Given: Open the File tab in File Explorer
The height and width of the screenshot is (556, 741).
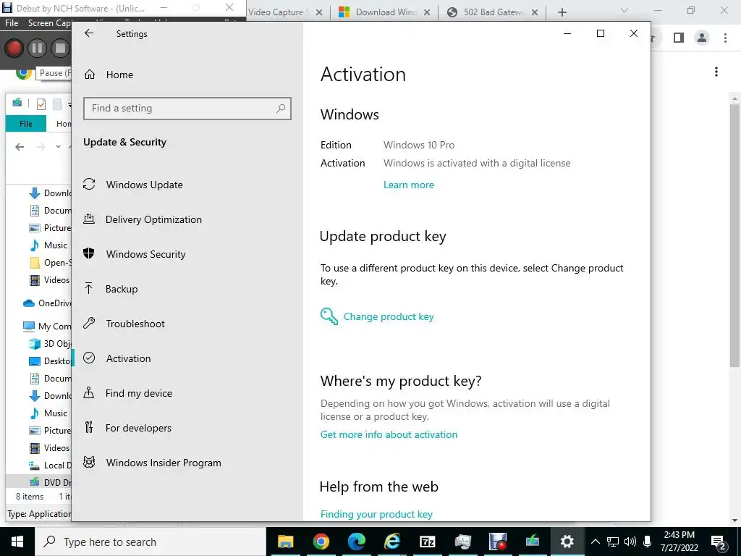Looking at the screenshot, I should (x=26, y=124).
